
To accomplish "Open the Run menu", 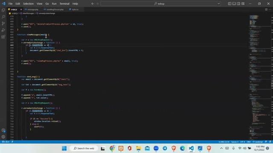I will (54, 4).
